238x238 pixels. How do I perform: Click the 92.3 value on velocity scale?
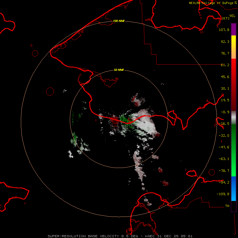[225, 42]
